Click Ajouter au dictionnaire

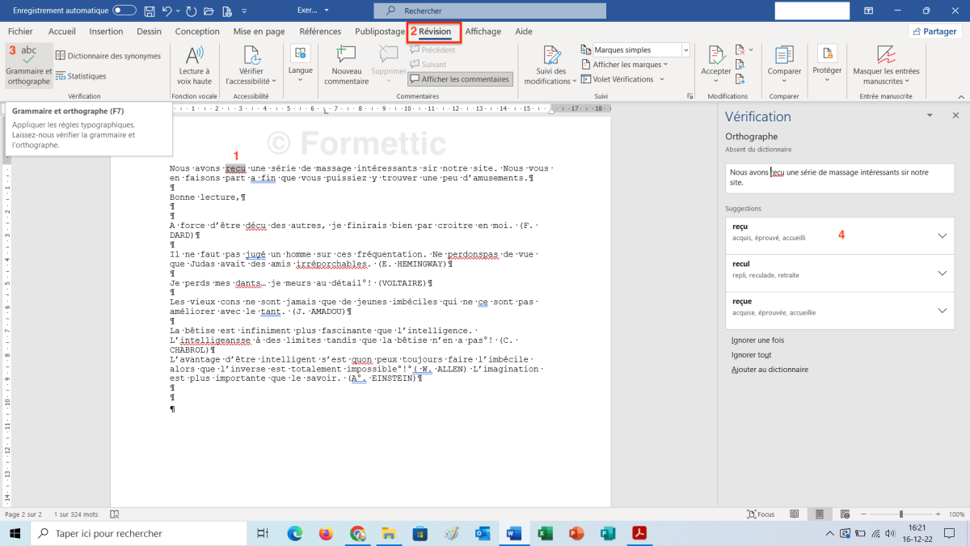pos(770,370)
